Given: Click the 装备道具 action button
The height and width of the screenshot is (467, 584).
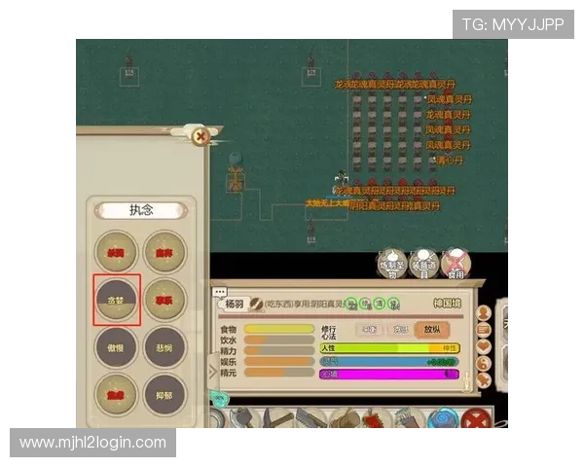Looking at the screenshot, I should tap(423, 265).
